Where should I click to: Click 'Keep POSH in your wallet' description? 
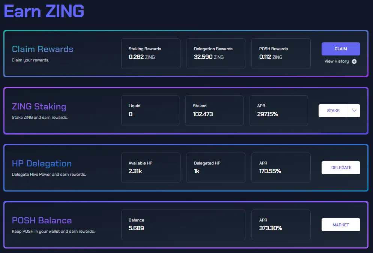coord(53,231)
